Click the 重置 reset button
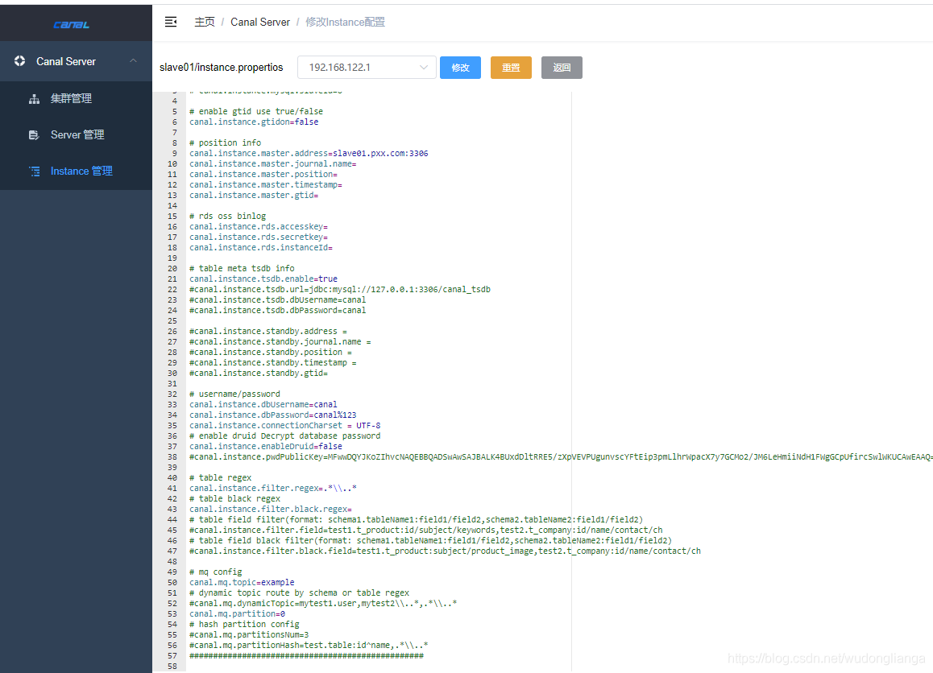This screenshot has width=933, height=673. tap(511, 67)
